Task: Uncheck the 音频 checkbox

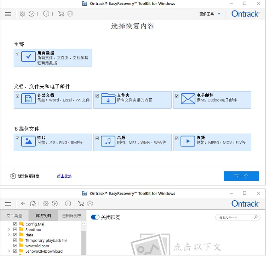Action: click(97, 138)
